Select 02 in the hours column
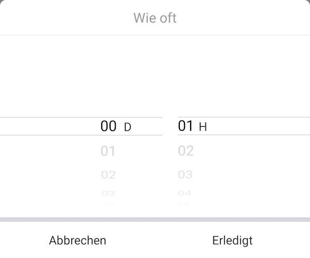The width and height of the screenshot is (310, 258). click(185, 151)
